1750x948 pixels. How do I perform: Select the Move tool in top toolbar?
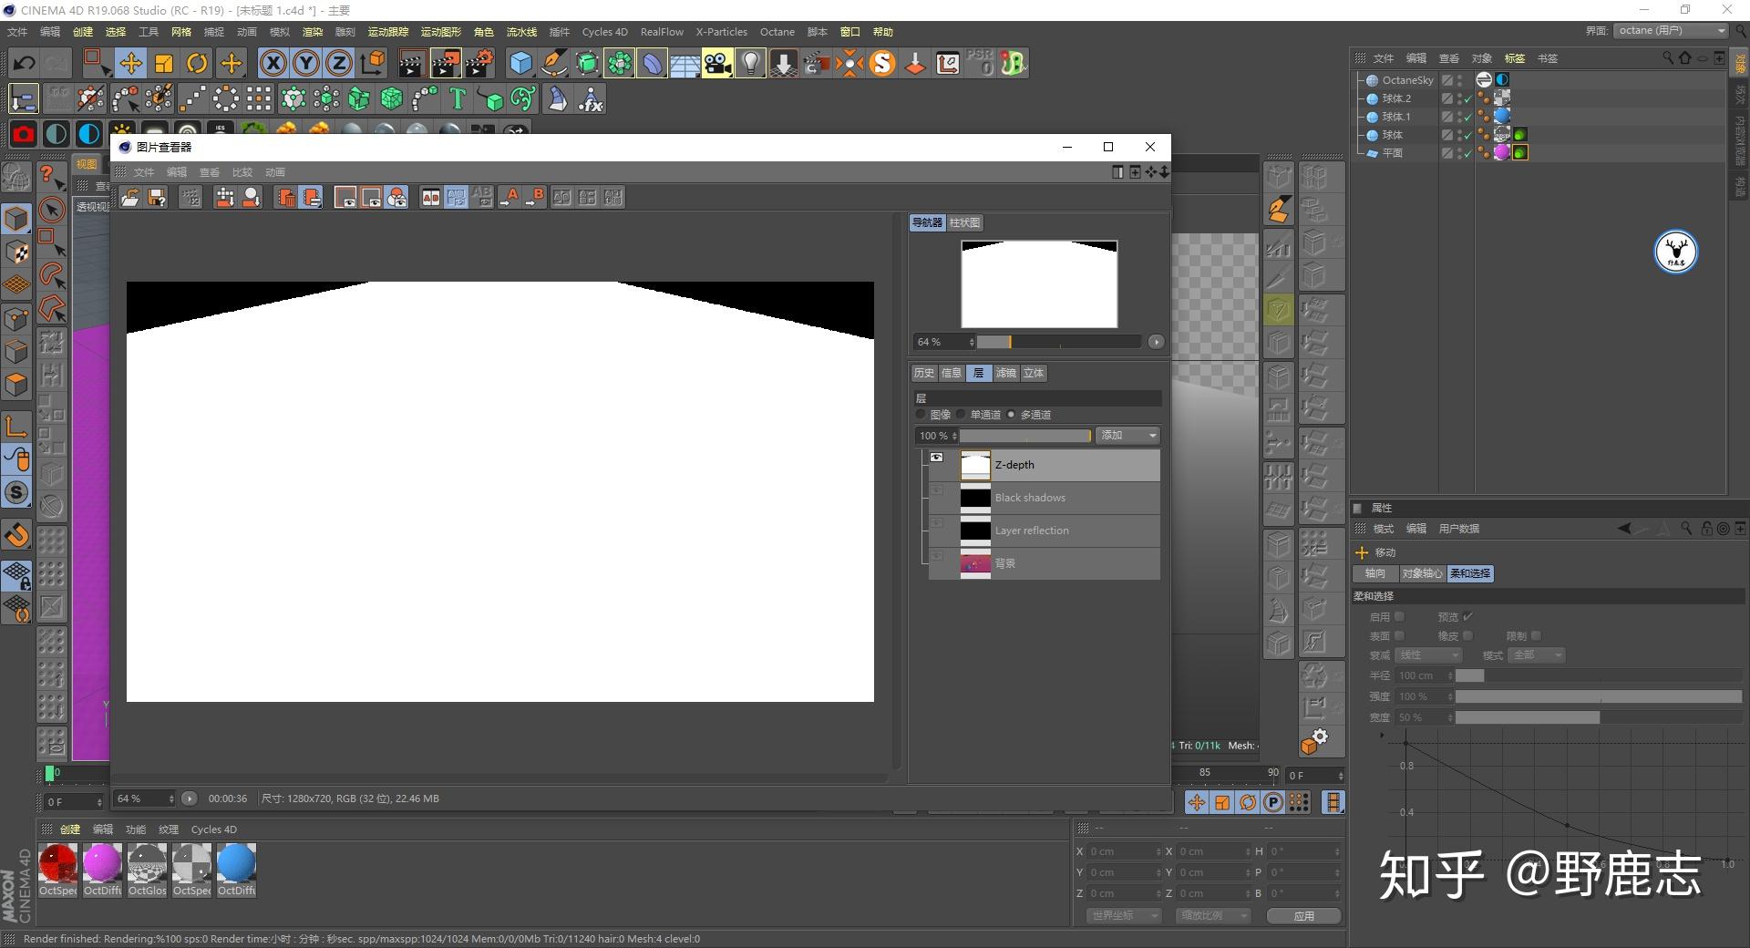pos(130,63)
